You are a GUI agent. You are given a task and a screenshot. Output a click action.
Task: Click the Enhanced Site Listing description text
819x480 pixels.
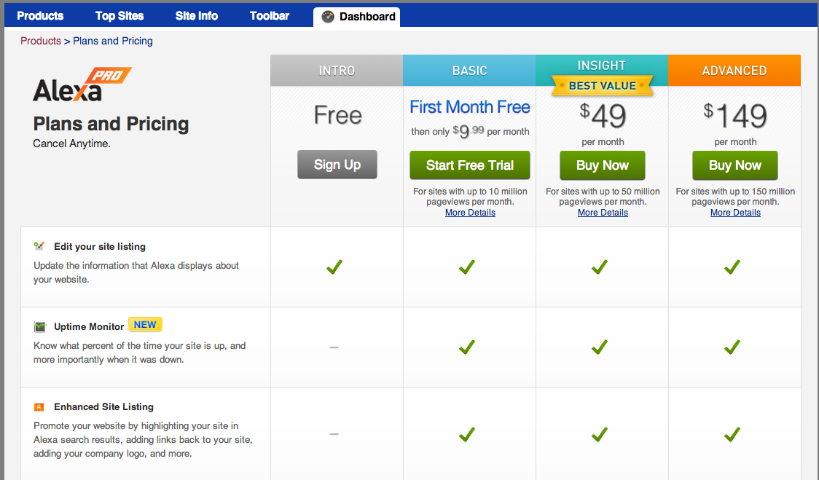143,440
